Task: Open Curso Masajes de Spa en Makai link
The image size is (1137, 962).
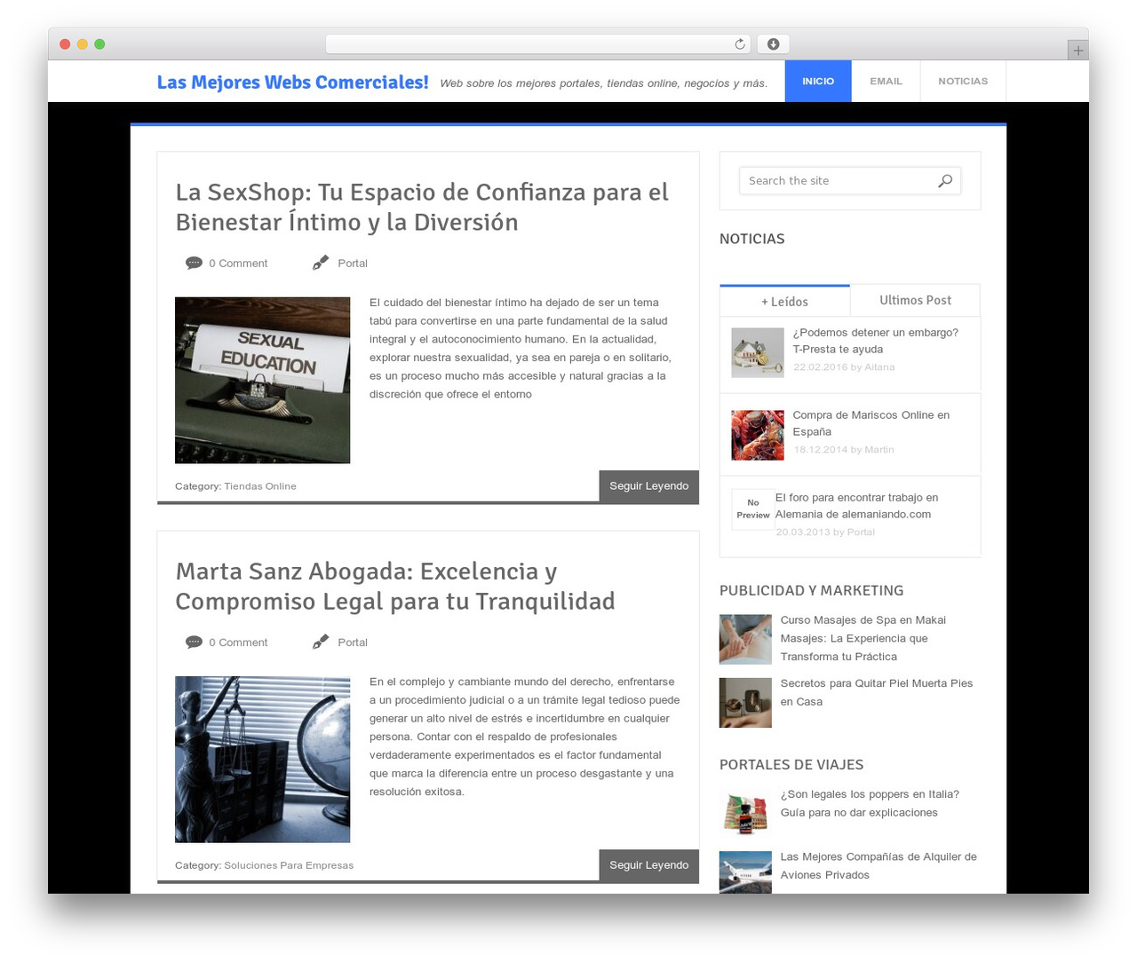Action: [x=863, y=638]
